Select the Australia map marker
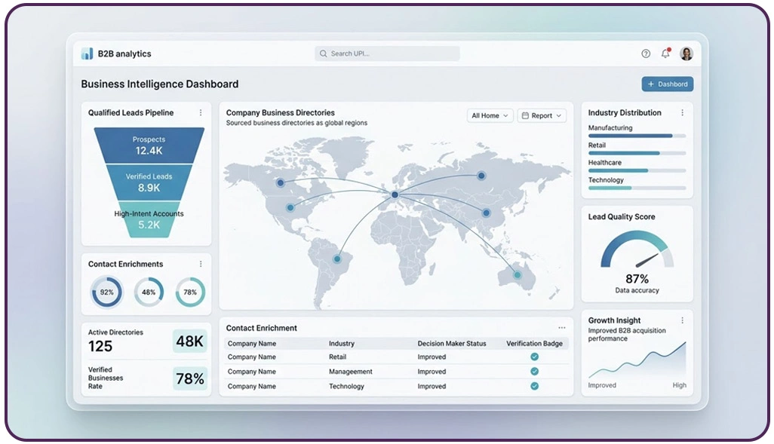Image resolution: width=774 pixels, height=444 pixels. pyautogui.click(x=517, y=275)
